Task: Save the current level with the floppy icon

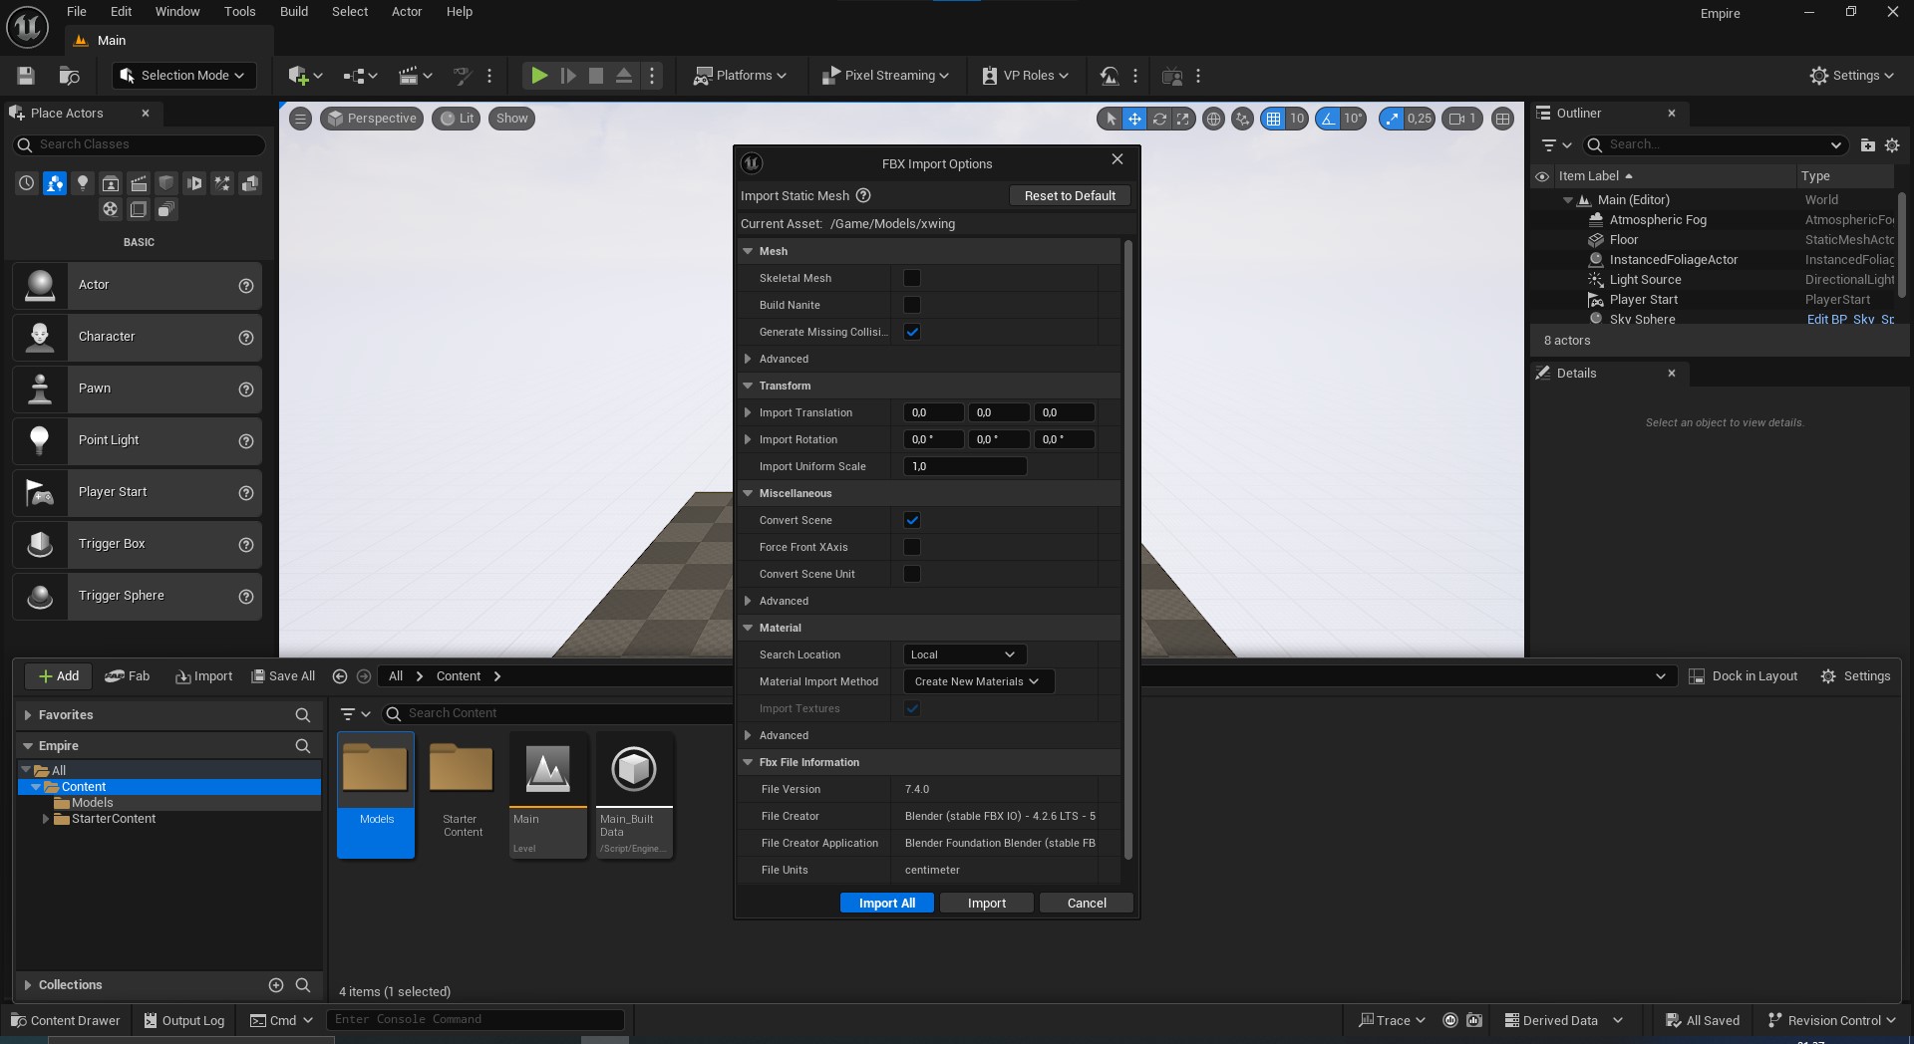Action: tap(26, 76)
